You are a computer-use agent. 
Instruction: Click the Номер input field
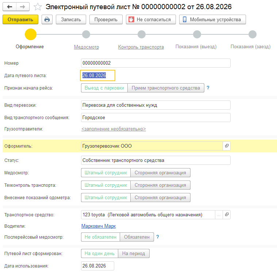click(155, 63)
